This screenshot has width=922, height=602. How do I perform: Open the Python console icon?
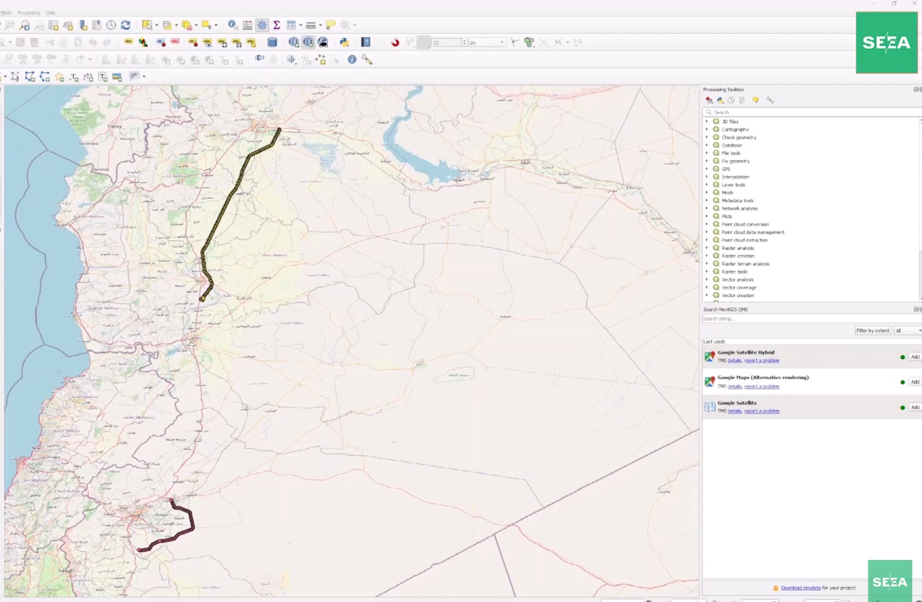pyautogui.click(x=345, y=42)
